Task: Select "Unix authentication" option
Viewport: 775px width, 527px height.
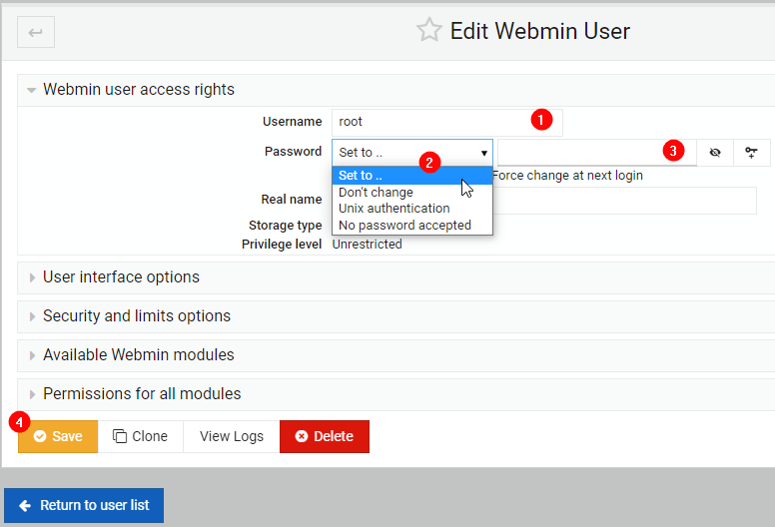Action: tap(393, 209)
